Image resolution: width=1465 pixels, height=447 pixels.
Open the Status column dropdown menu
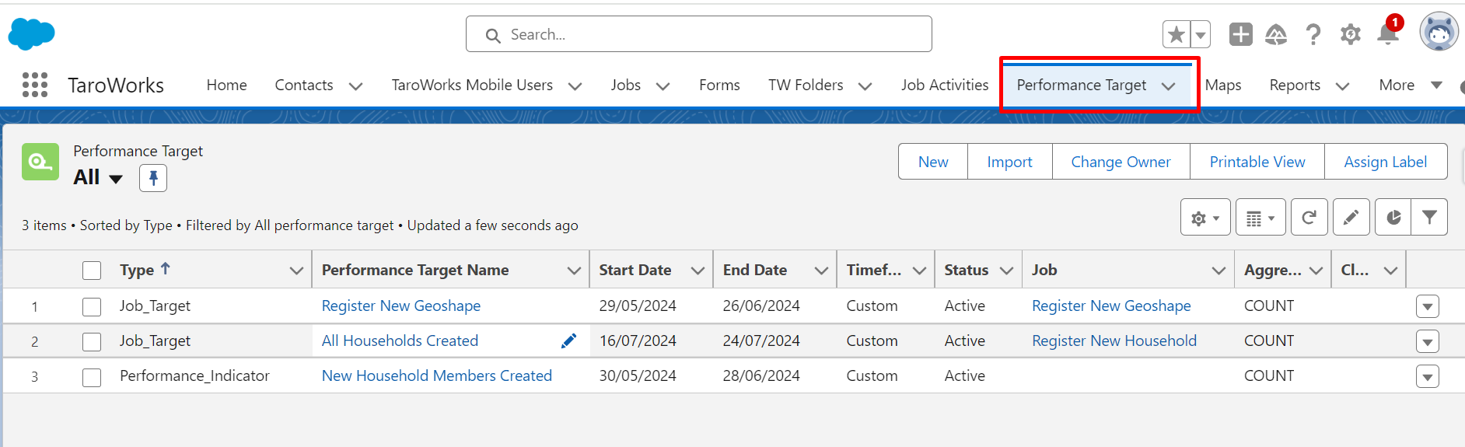tap(1006, 271)
